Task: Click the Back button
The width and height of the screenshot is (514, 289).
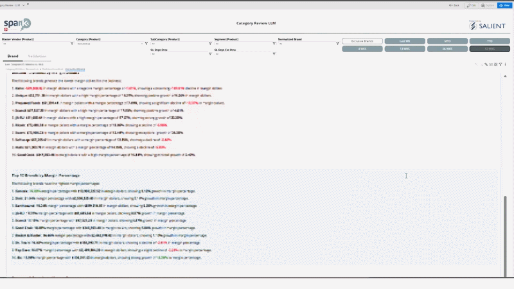Action: point(454,4)
